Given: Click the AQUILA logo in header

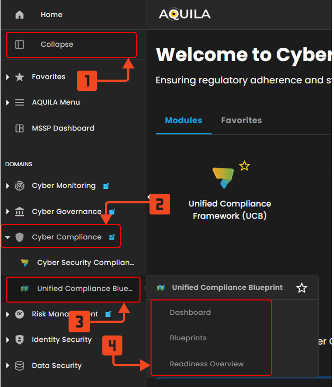Looking at the screenshot, I should click(x=184, y=14).
